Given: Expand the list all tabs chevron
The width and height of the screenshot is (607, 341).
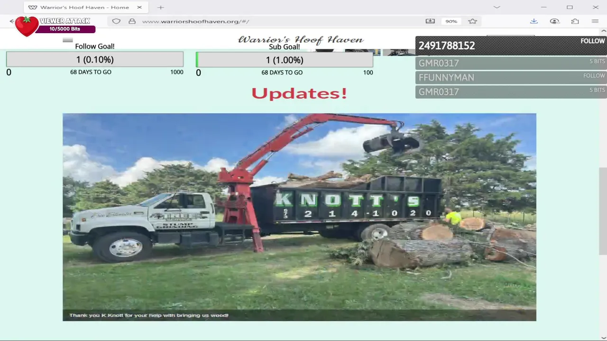Looking at the screenshot, I should point(497,7).
